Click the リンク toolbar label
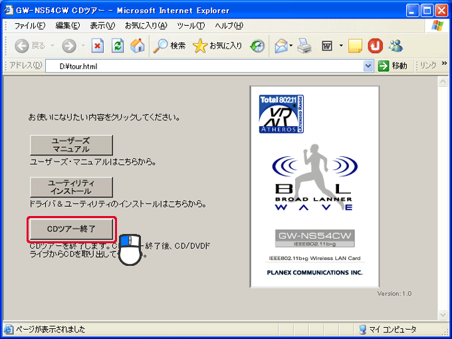The height and width of the screenshot is (339, 452). click(x=428, y=66)
